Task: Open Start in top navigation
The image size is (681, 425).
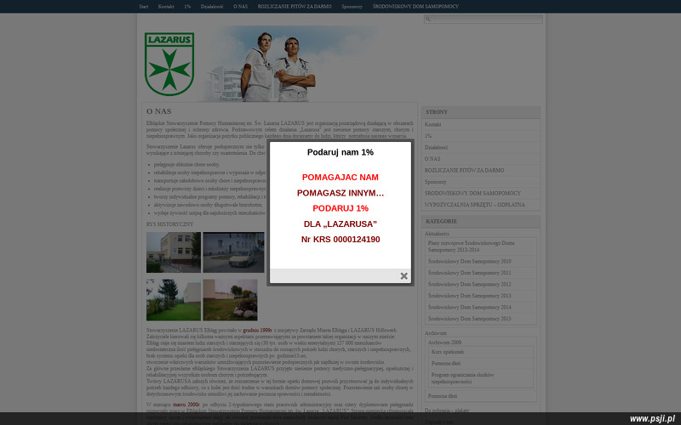Action: (144, 7)
